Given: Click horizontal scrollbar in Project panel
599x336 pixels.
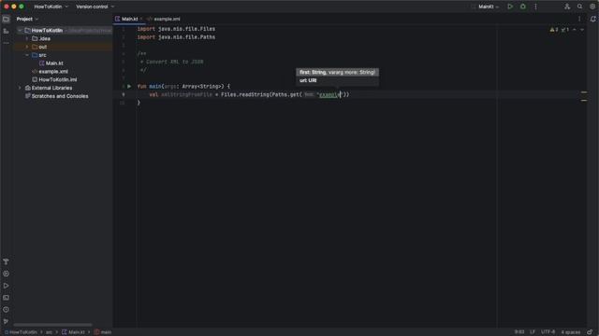Looking at the screenshot, I should tap(52, 325).
